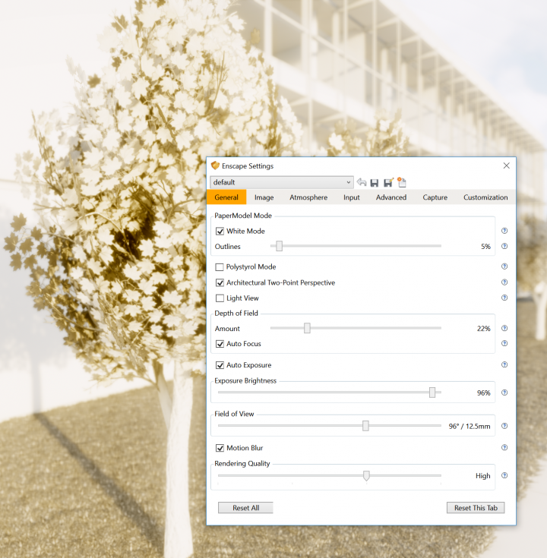Viewport: 547px width, 558px height.
Task: Expand the default preset dropdown
Action: [x=349, y=182]
